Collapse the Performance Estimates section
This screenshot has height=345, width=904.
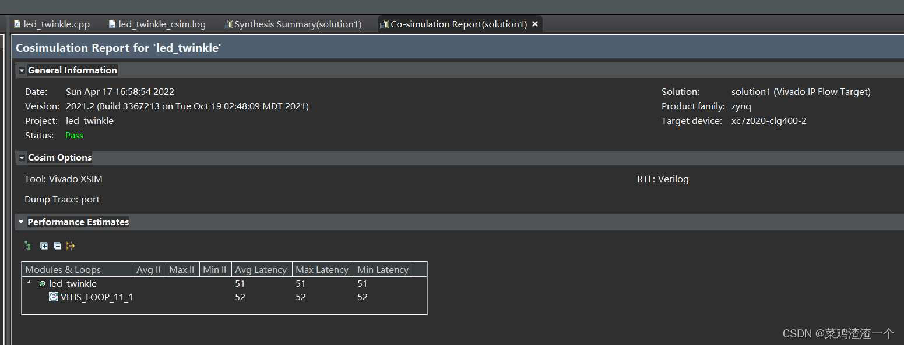pyautogui.click(x=22, y=222)
